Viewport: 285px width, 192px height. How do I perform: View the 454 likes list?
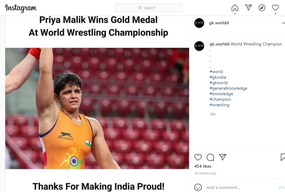coord(203,167)
